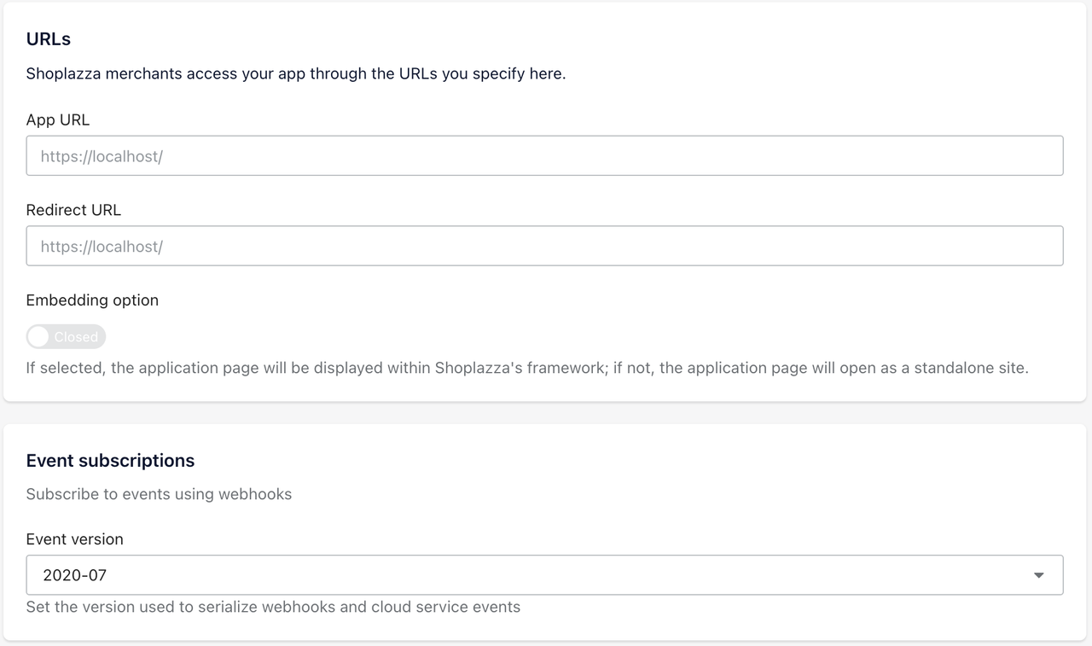Click the Event subscriptions section heading
Viewport: 1092px width, 646px height.
coord(110,461)
